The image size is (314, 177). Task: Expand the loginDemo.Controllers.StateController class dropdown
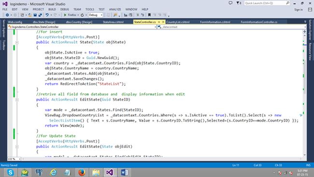tap(156, 27)
